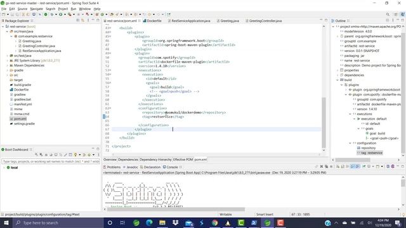Screen dimensions: 406x228
Task: Toggle code fold at line 56 goals
Action: [110, 83]
